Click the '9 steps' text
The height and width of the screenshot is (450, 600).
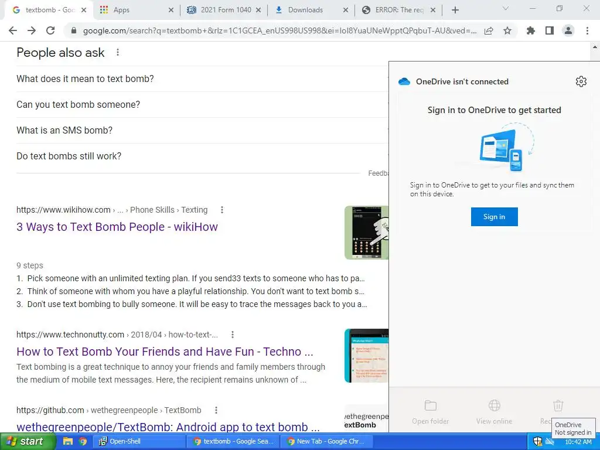point(30,265)
